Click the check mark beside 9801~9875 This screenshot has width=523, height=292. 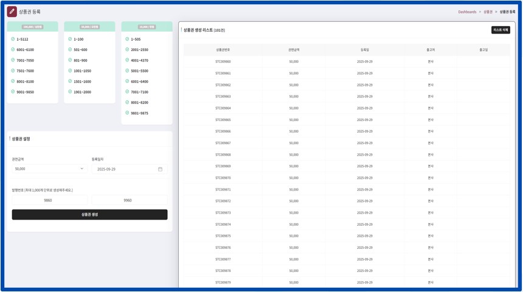(x=127, y=113)
